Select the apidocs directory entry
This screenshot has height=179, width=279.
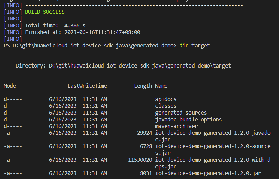(x=166, y=99)
